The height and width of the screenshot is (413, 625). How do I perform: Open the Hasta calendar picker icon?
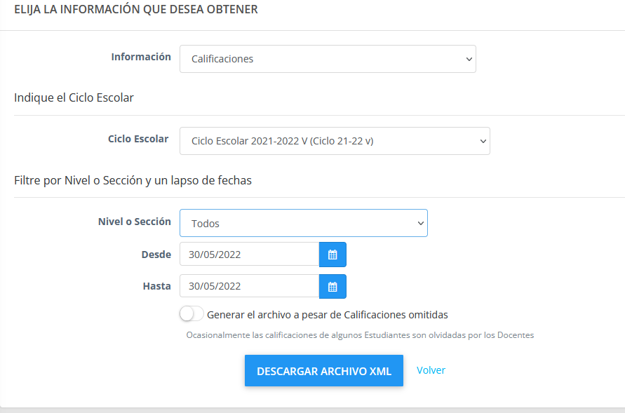pos(332,287)
